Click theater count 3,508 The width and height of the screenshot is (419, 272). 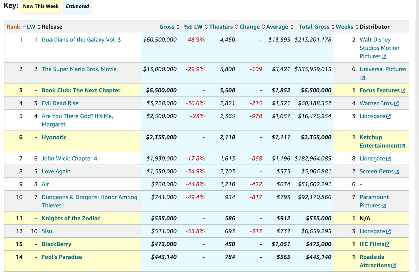click(227, 90)
